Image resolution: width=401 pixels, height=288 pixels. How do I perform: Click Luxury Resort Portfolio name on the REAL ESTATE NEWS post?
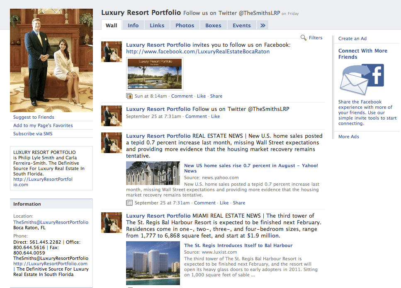158,136
